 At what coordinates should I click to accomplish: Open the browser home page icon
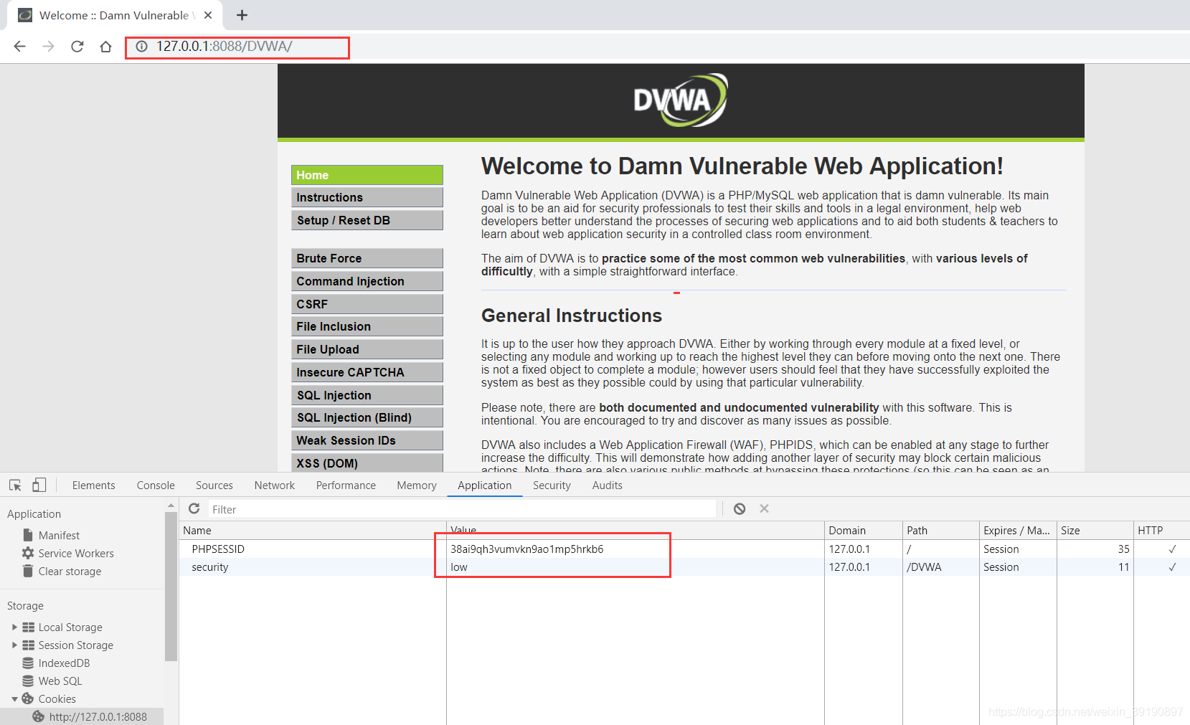pos(105,47)
